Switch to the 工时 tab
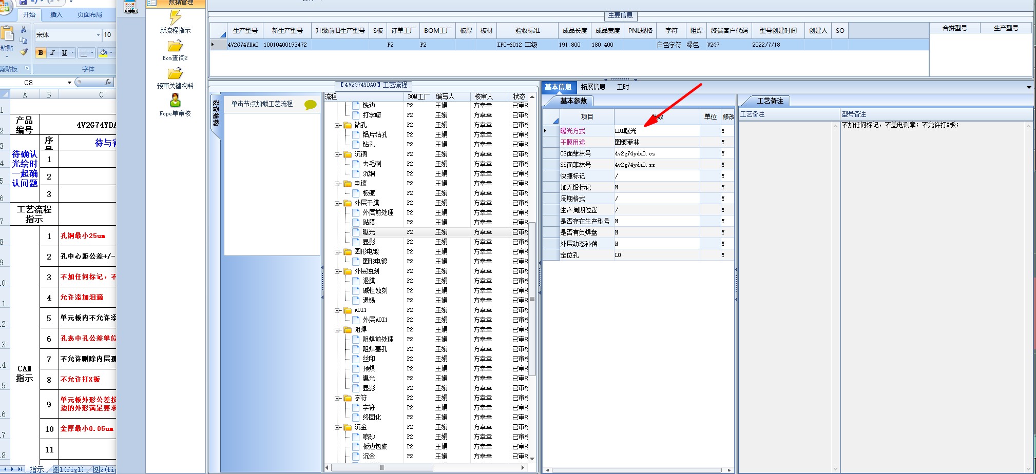1036x474 pixels. 623,87
